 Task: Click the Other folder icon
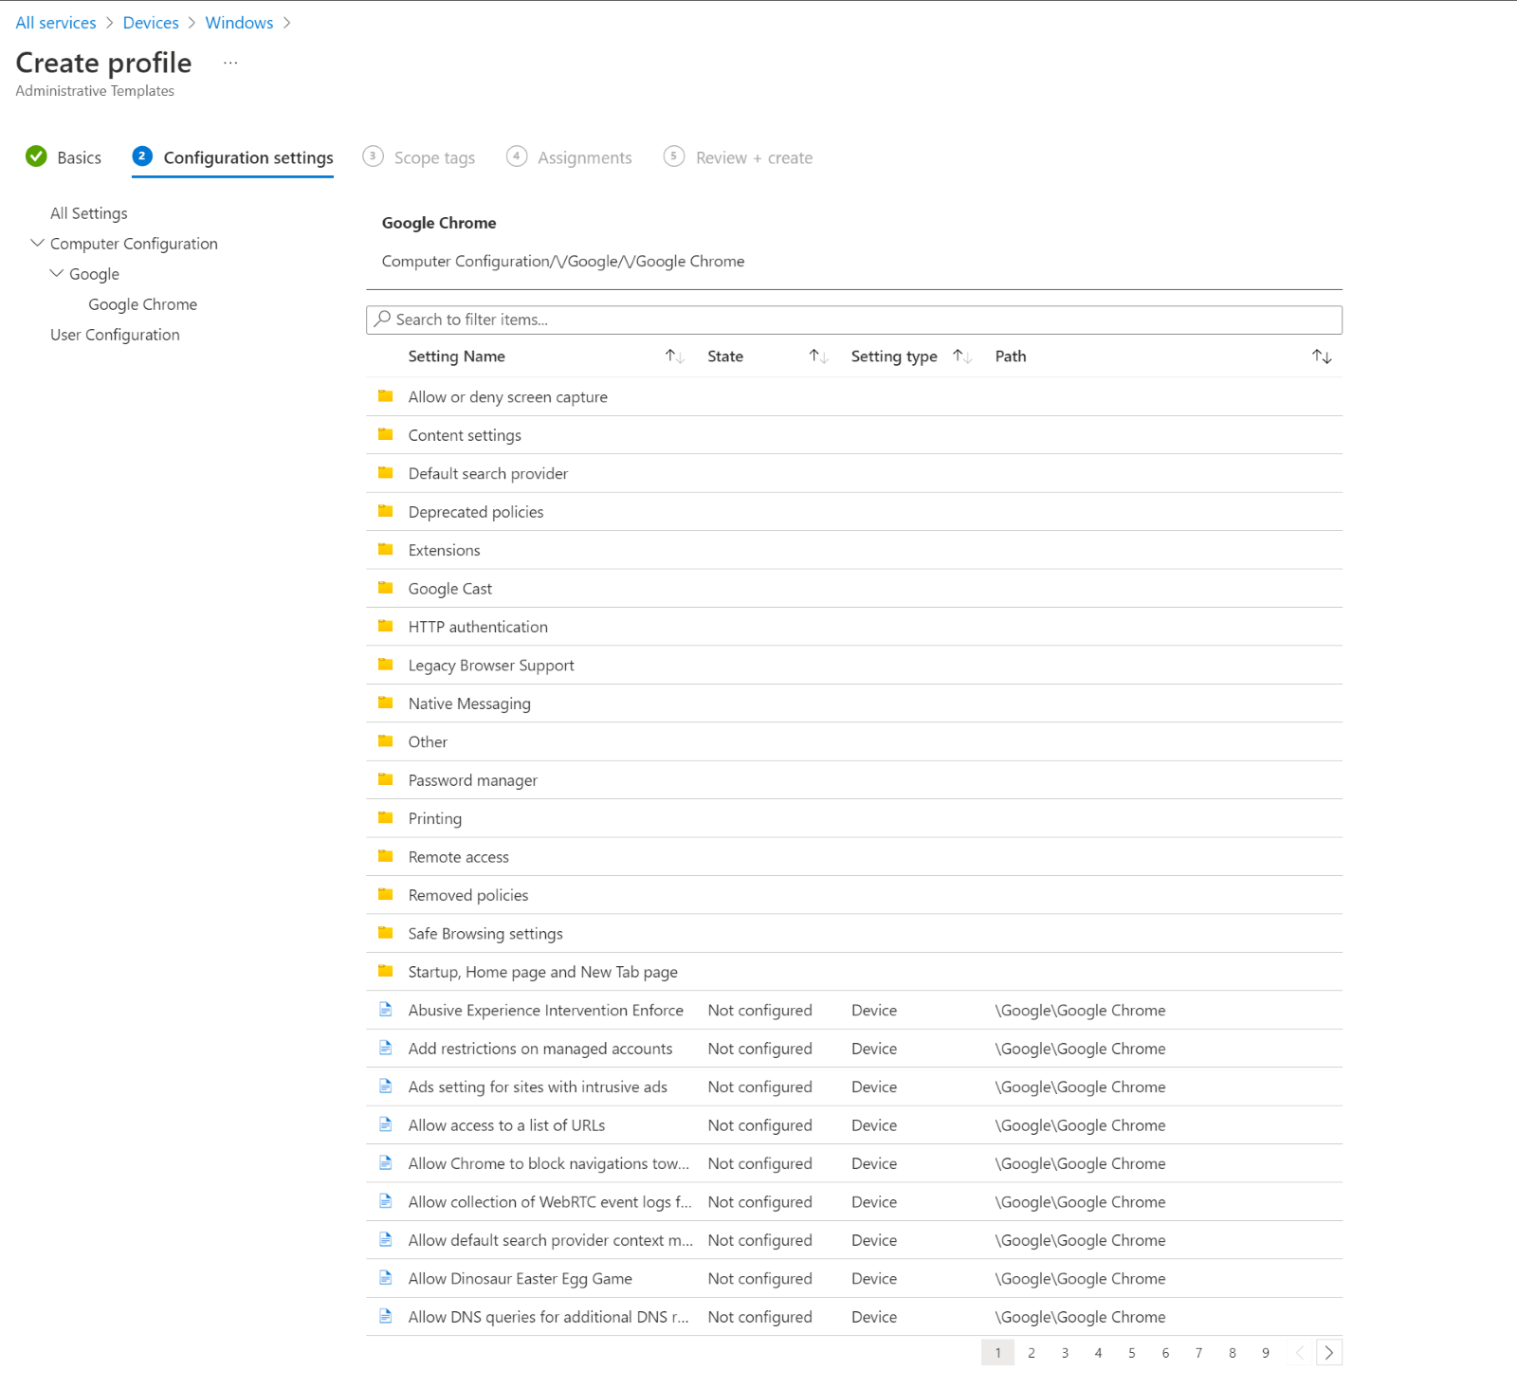click(x=385, y=741)
